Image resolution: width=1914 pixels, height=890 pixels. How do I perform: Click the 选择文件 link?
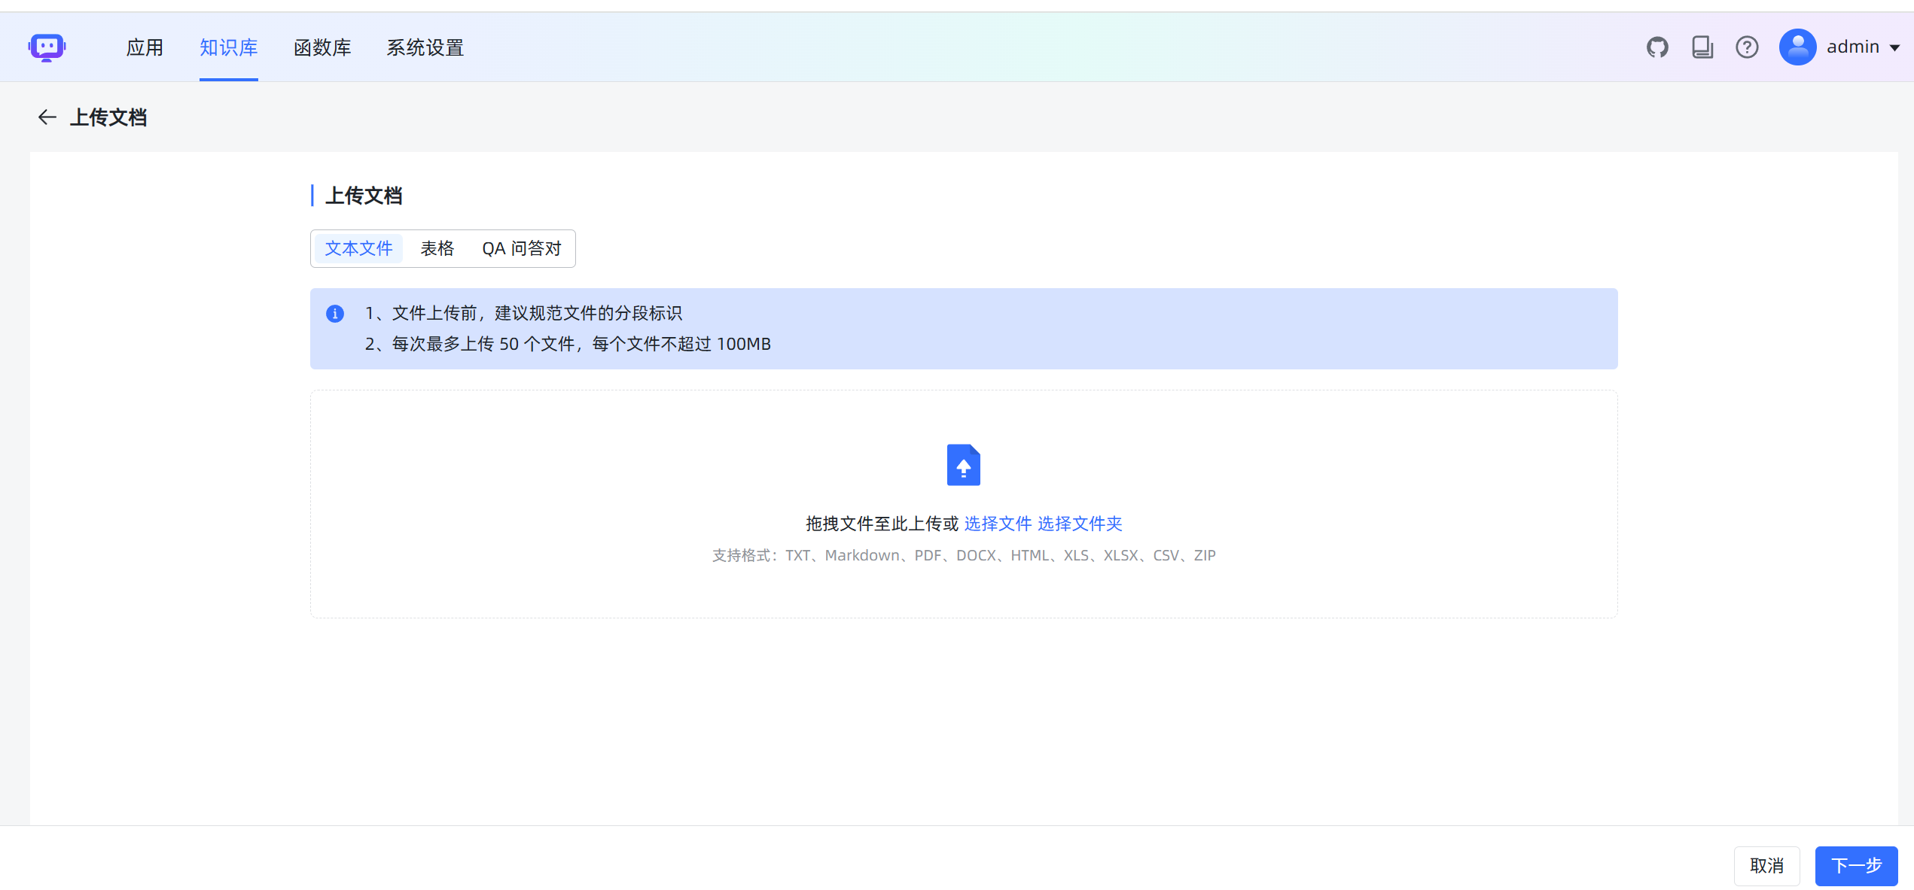click(x=998, y=524)
